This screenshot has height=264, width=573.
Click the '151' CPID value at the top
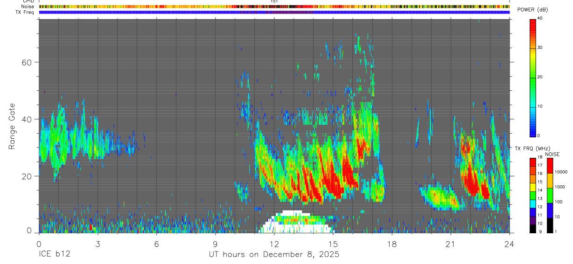pos(274,1)
